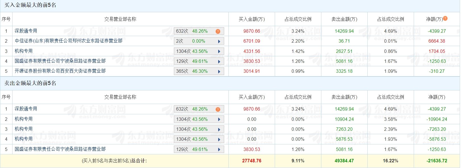Click the orange help icon beside 净额(万) header
462x168 pixels.
pos(445,18)
